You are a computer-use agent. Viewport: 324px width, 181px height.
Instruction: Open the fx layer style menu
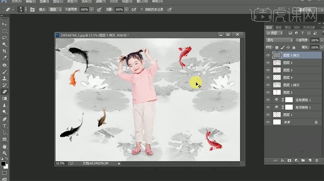(282, 160)
